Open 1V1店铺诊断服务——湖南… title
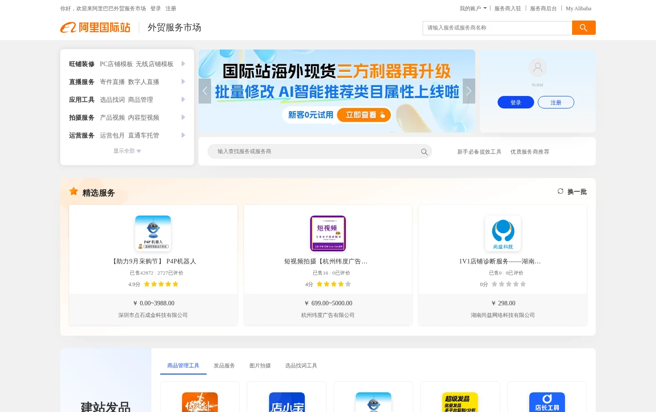 coord(500,262)
